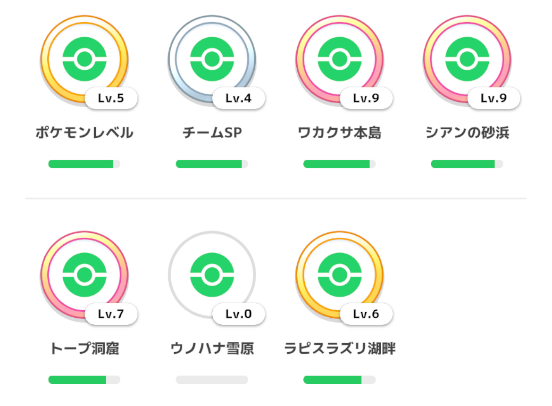Open the ワカクサ本島 pink badge

(339, 59)
